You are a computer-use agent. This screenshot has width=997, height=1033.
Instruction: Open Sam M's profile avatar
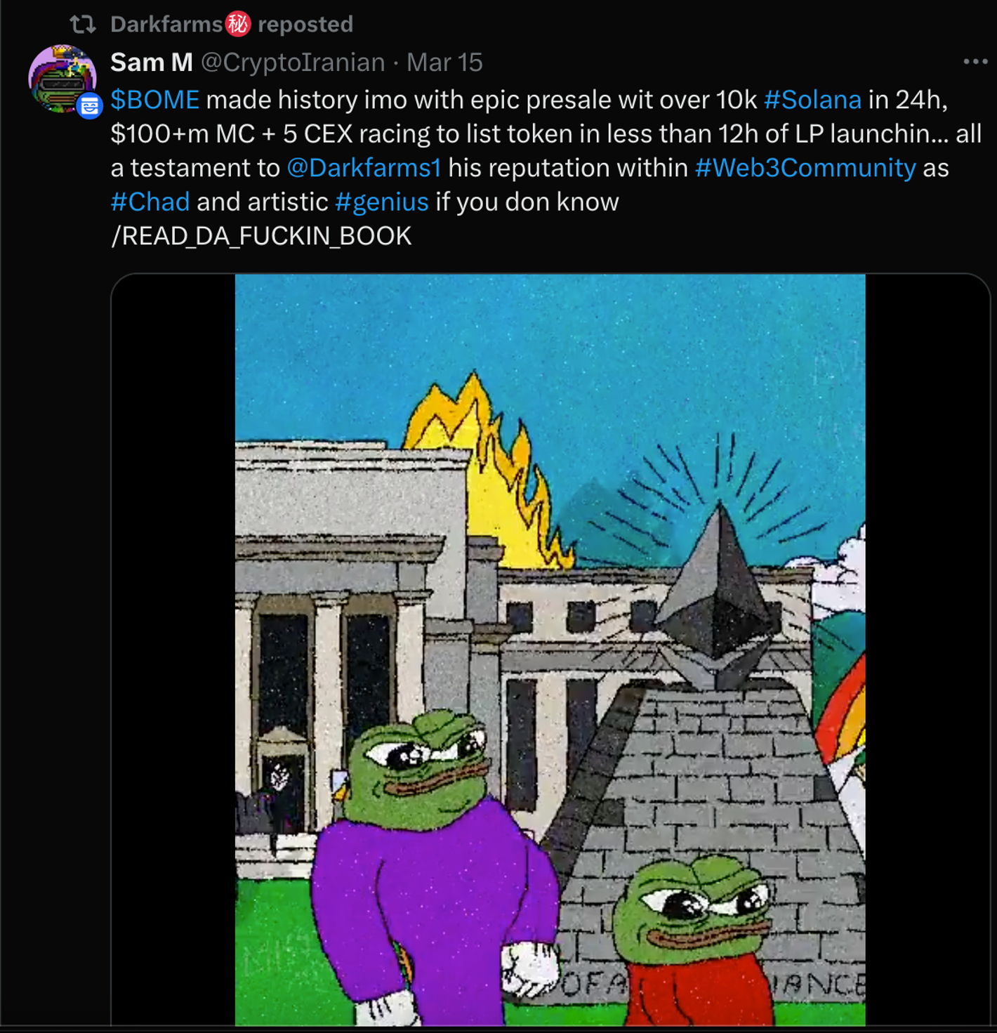tap(60, 77)
